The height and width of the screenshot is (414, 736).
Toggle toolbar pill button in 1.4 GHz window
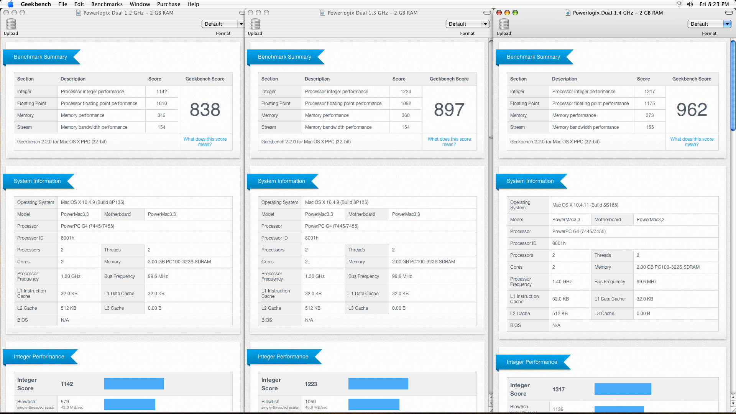pos(729,13)
